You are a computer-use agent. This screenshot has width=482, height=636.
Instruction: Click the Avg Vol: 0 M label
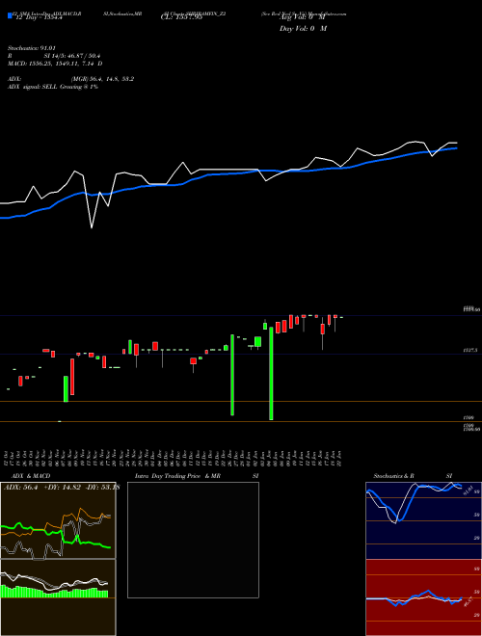tap(303, 17)
